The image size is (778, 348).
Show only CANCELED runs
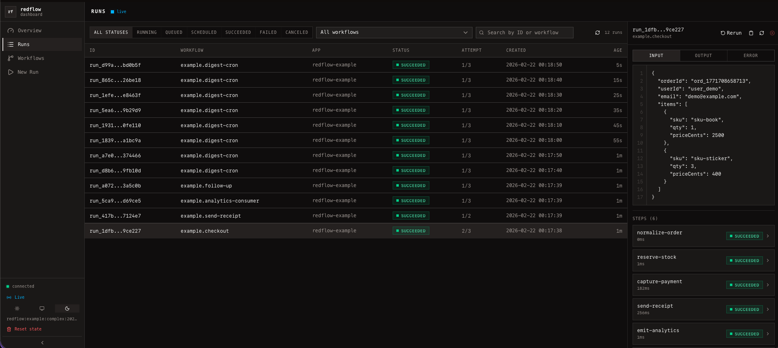click(297, 33)
